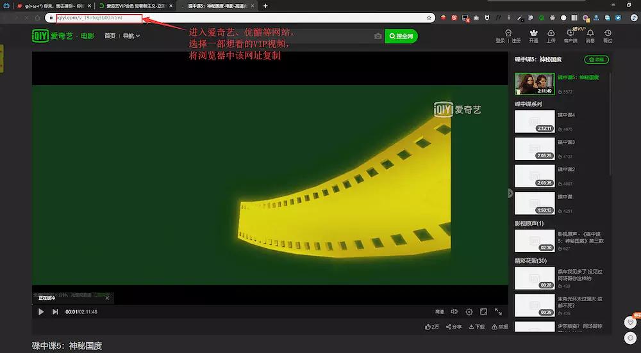
Task: Click the floating heart feedback button
Action: (630, 322)
